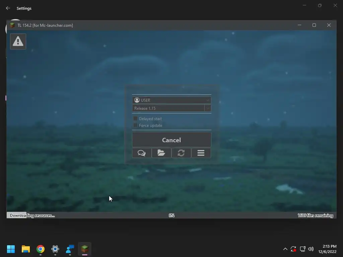The height and width of the screenshot is (257, 343).
Task: Toggle the Force update checkbox
Action: coord(135,125)
